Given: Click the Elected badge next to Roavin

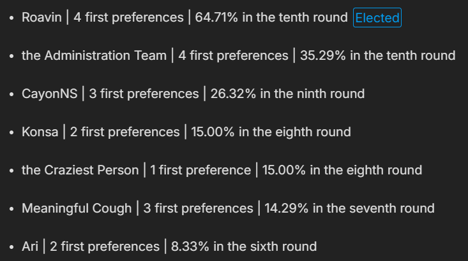Looking at the screenshot, I should 377,18.
